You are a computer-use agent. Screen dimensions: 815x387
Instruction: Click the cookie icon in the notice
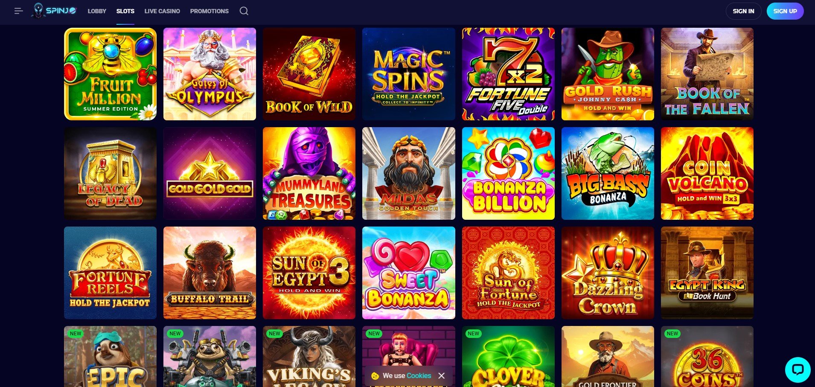pos(375,376)
